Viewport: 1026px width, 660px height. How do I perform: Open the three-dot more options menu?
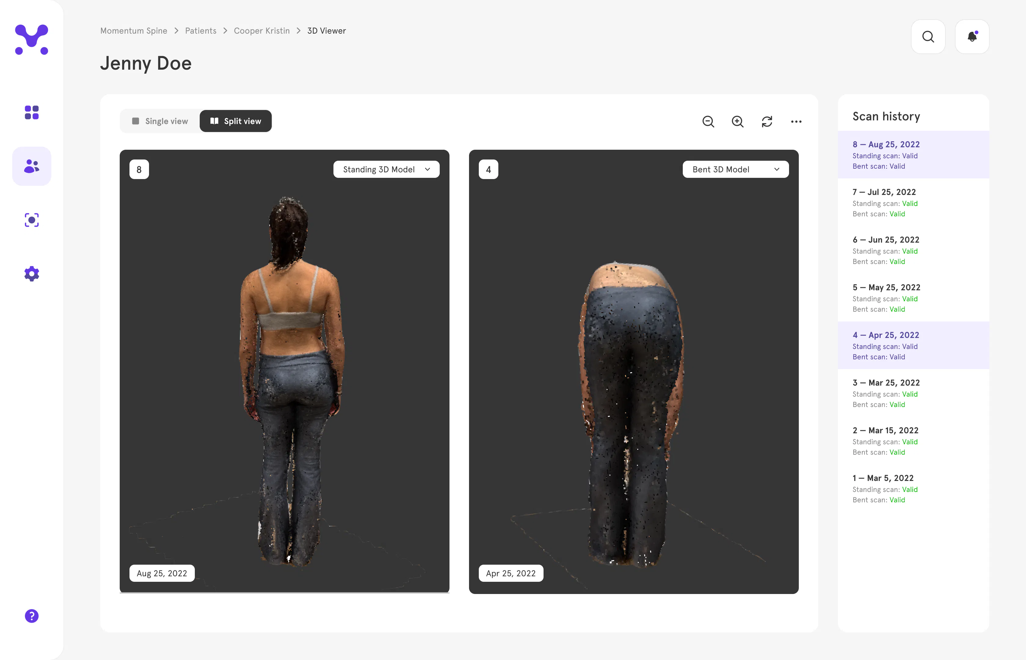pyautogui.click(x=796, y=122)
